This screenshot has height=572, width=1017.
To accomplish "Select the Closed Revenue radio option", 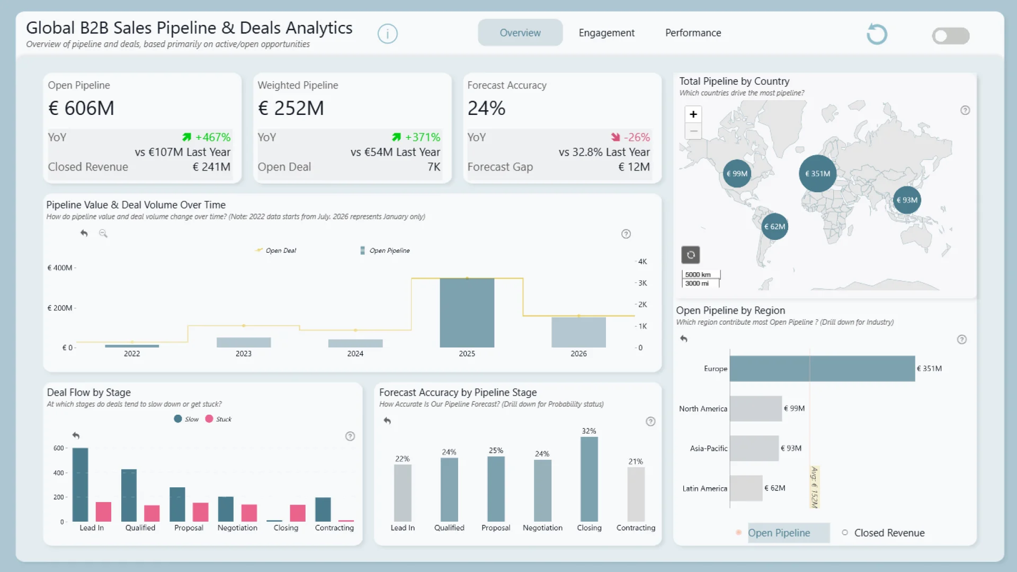I will pos(845,533).
